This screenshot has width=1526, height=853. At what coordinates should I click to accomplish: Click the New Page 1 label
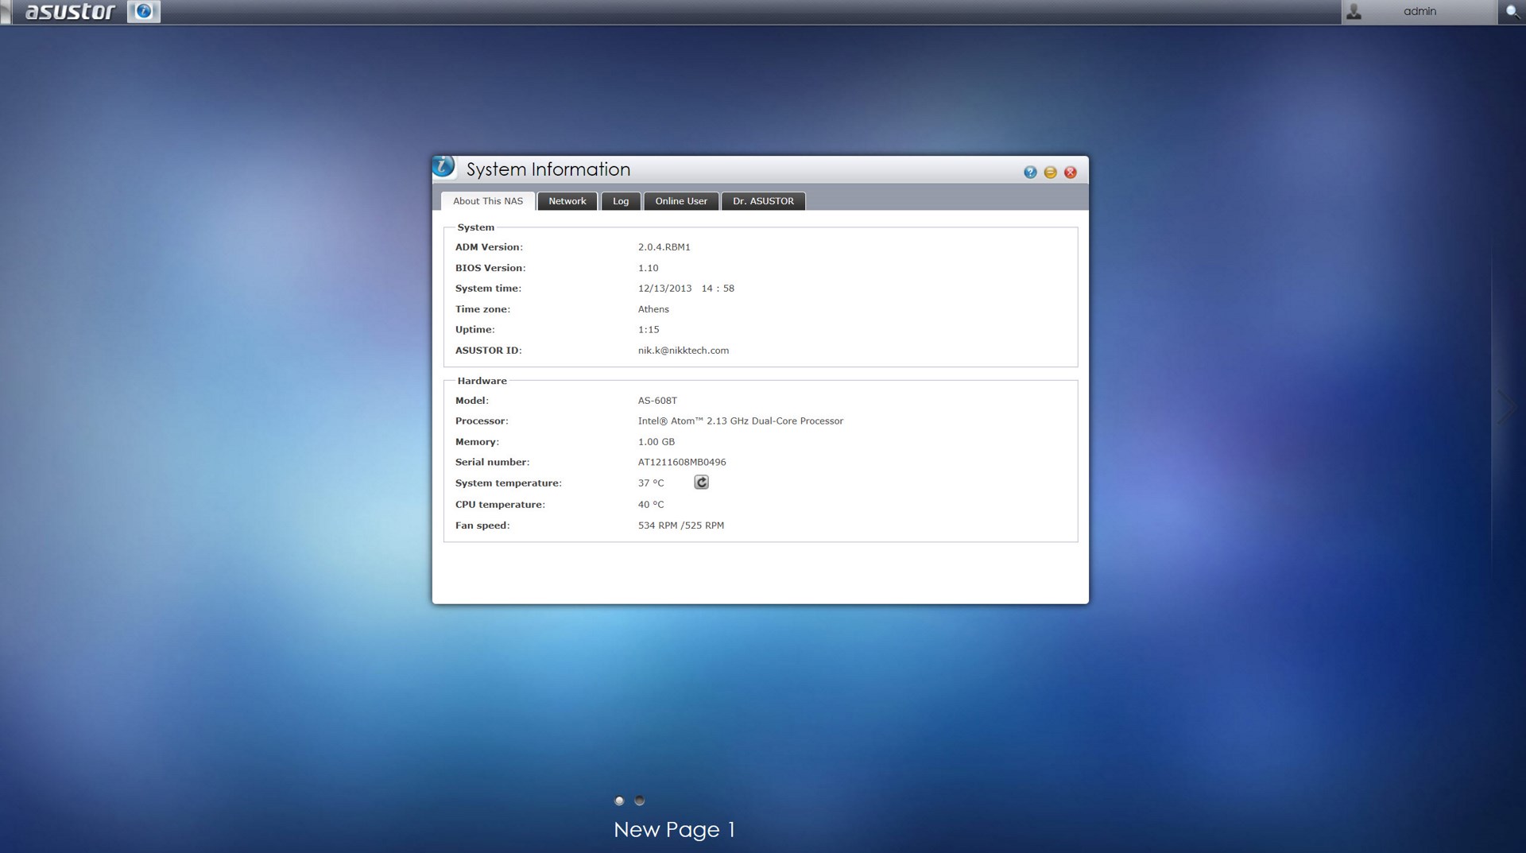coord(674,830)
